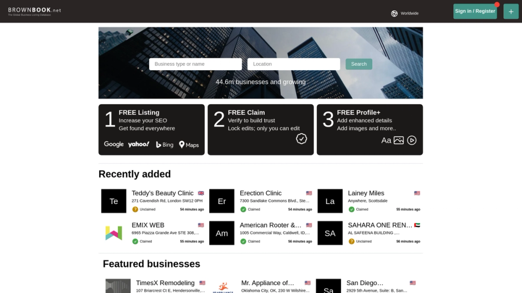Click AL SAFEENA BUILDING address text
This screenshot has height=293, width=522.
coord(374,233)
